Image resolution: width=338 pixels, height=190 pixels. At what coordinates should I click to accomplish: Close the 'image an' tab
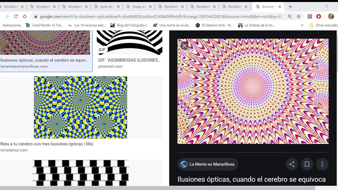coord(151,7)
